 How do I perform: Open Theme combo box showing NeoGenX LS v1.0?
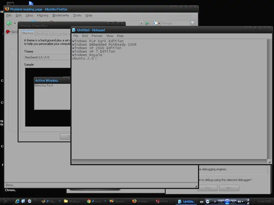[x=47, y=57]
